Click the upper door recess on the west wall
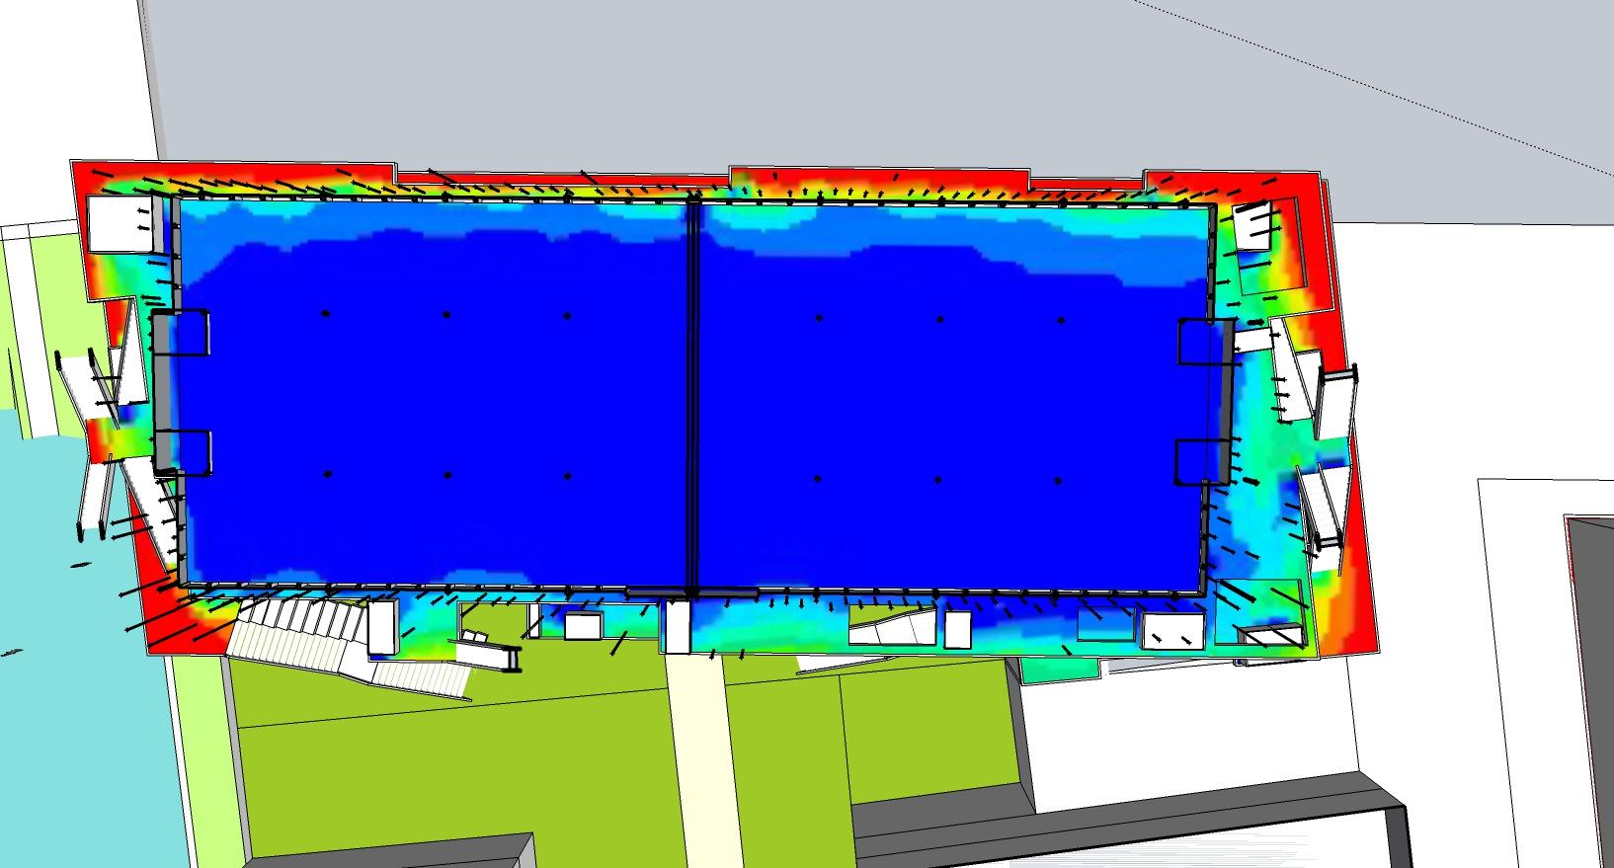Image resolution: width=1614 pixels, height=868 pixels. coord(182,333)
